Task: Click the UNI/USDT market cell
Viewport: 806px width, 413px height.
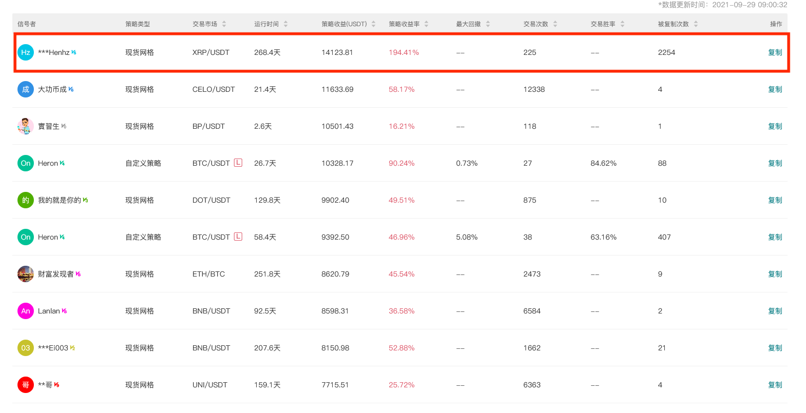Action: pyautogui.click(x=210, y=385)
